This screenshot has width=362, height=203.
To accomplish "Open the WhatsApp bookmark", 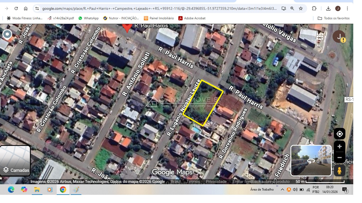I will (x=88, y=18).
